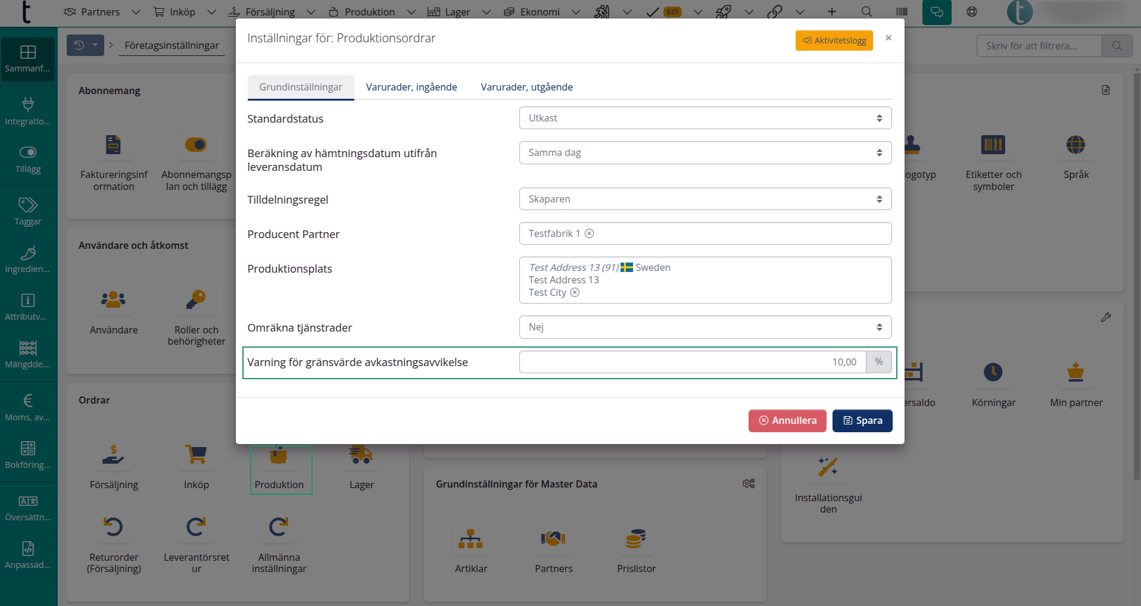Remove Testfabrik 1 from Producent Partner
1141x606 pixels.
click(x=589, y=233)
